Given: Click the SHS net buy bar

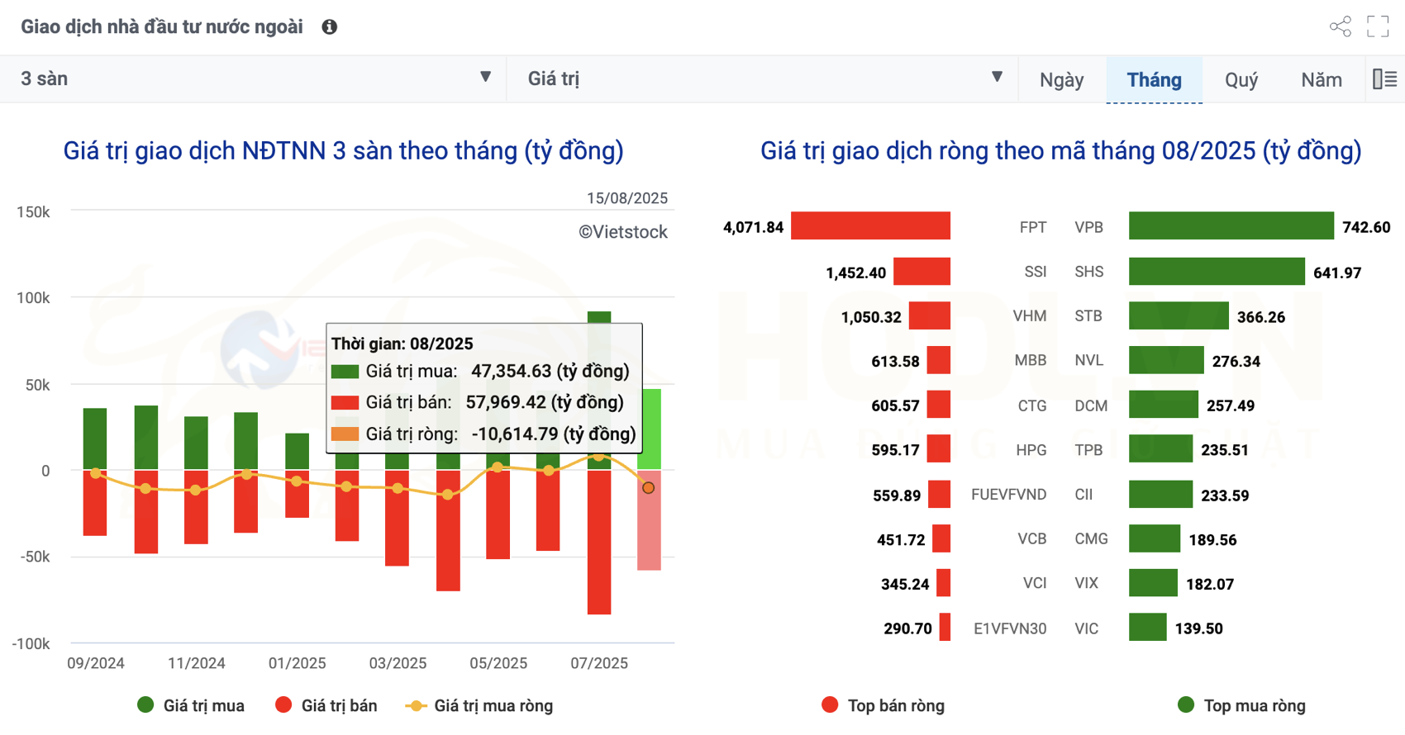Looking at the screenshot, I should click(1217, 272).
